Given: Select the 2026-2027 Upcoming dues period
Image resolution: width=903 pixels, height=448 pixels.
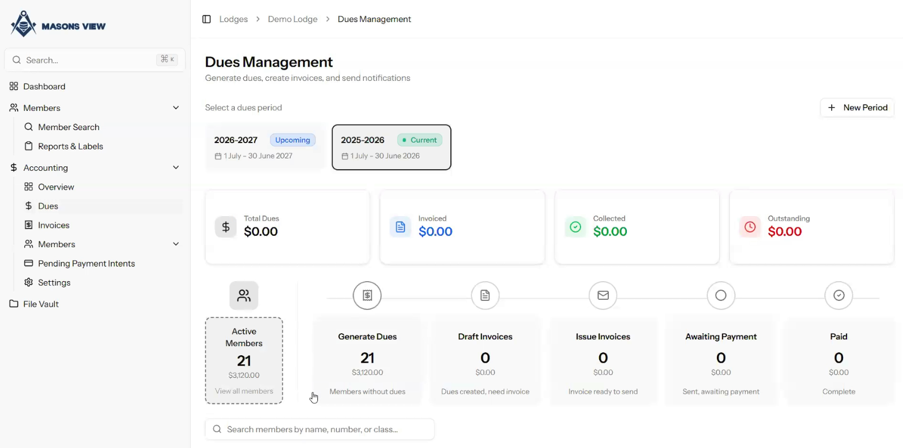Looking at the screenshot, I should [x=265, y=147].
